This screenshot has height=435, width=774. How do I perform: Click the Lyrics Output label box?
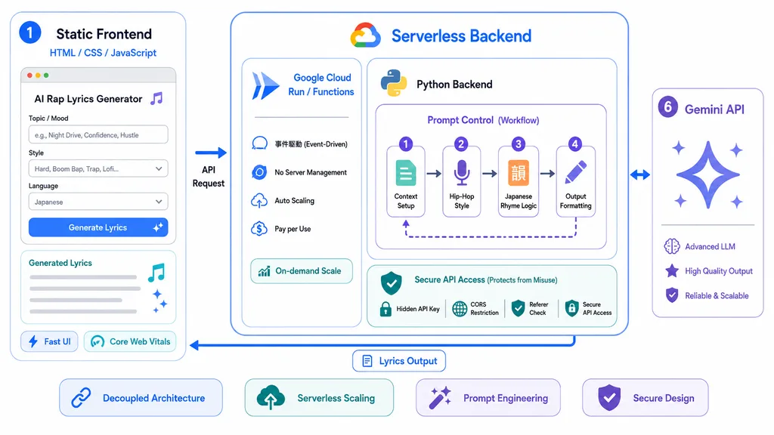tap(399, 361)
